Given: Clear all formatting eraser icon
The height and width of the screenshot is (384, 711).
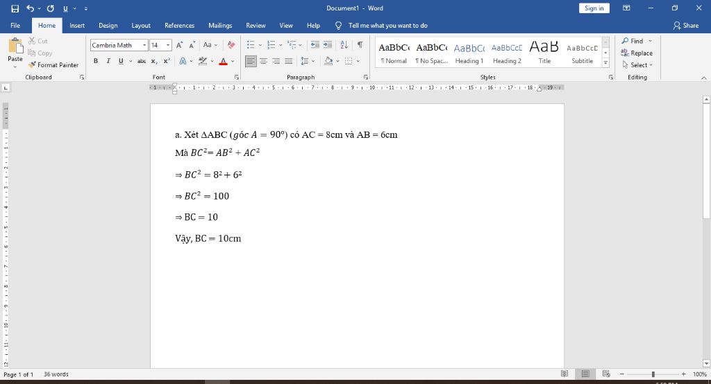Looking at the screenshot, I should point(231,45).
